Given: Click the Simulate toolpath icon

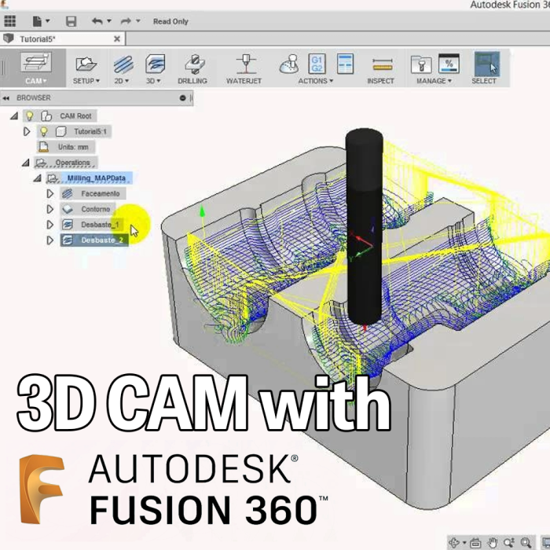Looking at the screenshot, I should [x=288, y=64].
